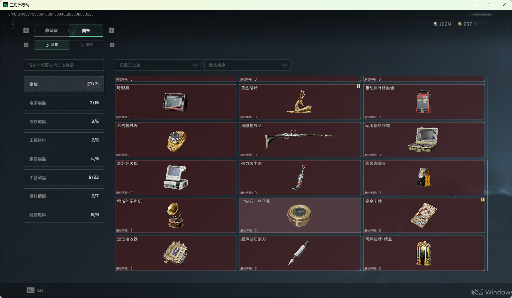The image size is (512, 298).
Task: Click the yellow alert marker on 鎏金卡牌
Action: tap(483, 200)
